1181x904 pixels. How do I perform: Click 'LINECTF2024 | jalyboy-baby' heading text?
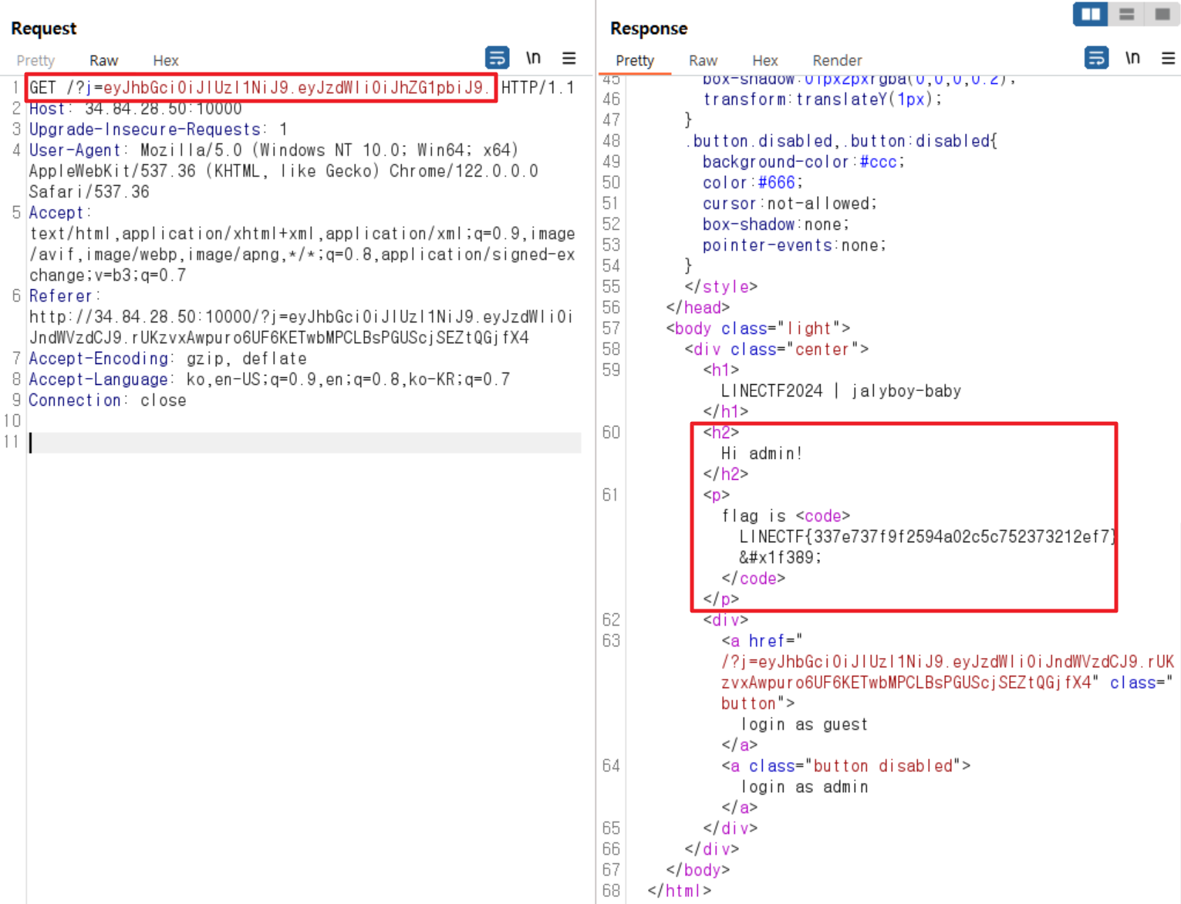pyautogui.click(x=841, y=391)
